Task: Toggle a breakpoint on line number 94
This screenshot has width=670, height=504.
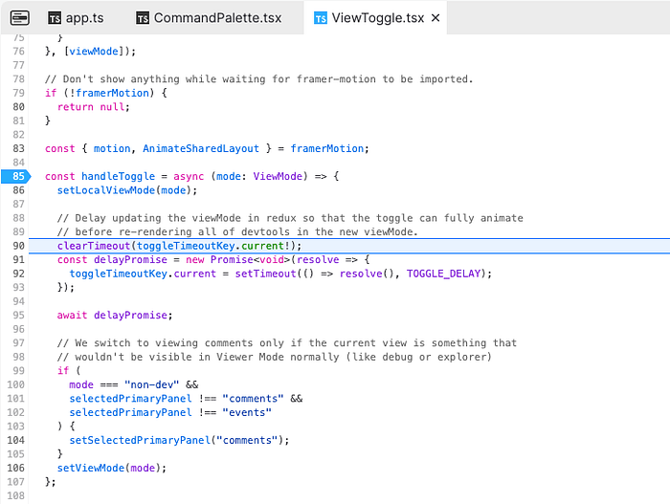Action: 18,301
